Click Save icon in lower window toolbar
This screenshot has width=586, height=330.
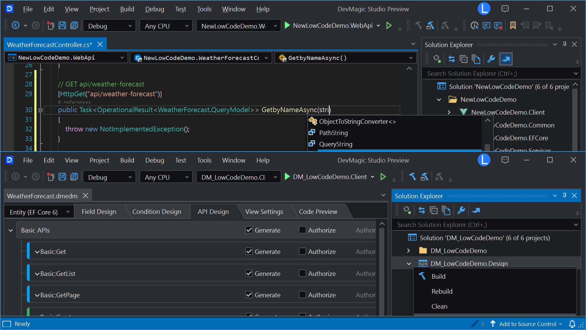point(62,177)
